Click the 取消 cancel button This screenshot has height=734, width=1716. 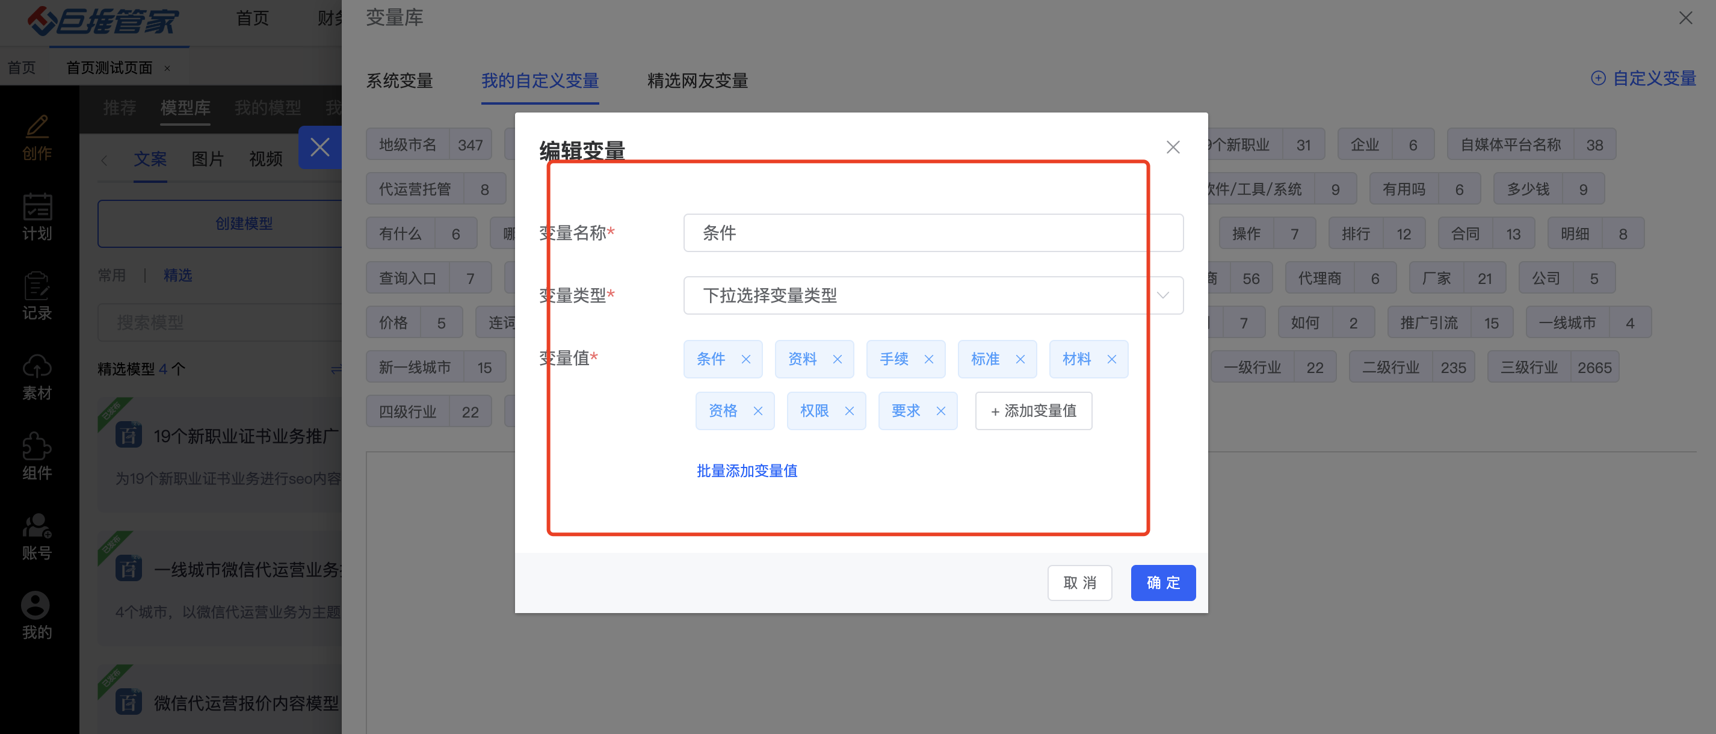(x=1079, y=583)
